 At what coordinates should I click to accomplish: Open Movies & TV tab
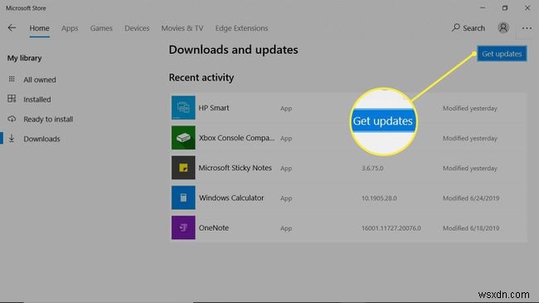[x=182, y=28]
